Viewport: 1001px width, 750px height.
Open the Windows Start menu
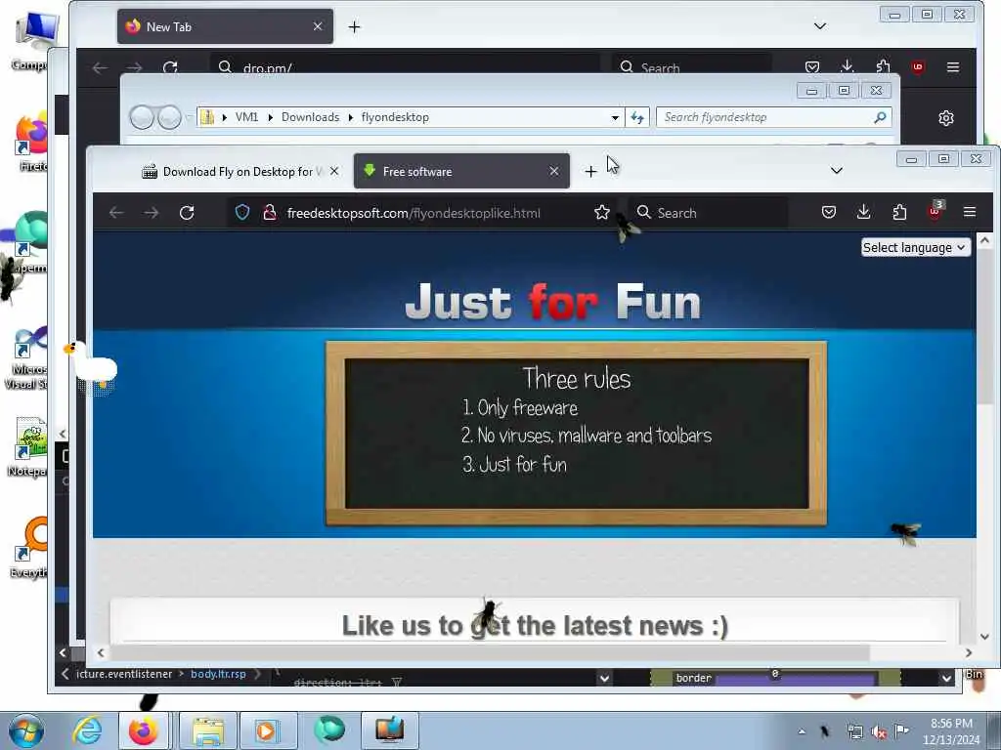26,730
